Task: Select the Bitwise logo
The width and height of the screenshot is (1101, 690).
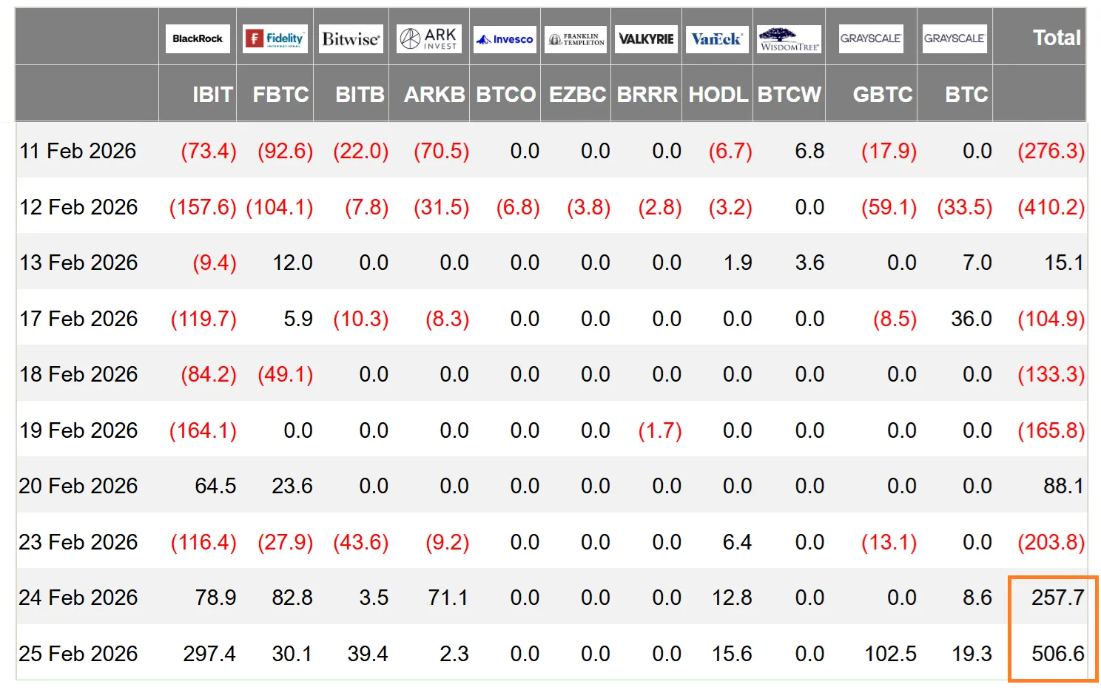Action: (351, 38)
